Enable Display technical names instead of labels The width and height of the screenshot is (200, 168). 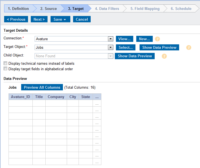[x=5, y=63]
